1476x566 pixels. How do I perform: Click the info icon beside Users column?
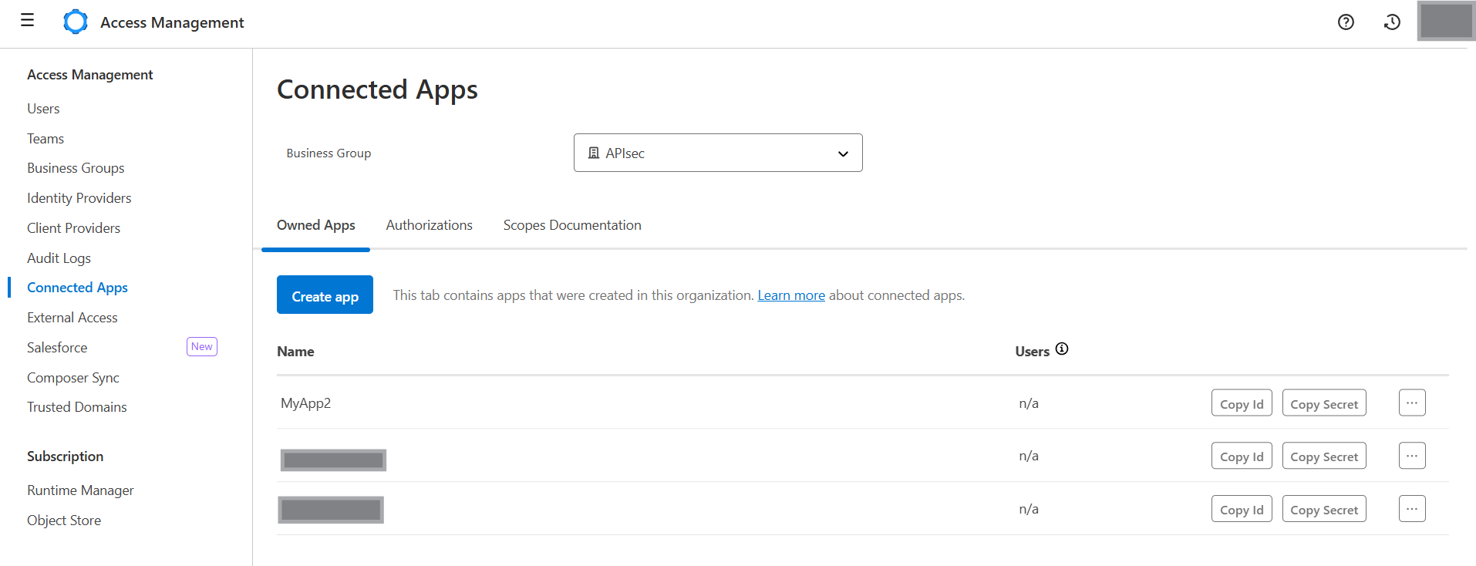1062,349
